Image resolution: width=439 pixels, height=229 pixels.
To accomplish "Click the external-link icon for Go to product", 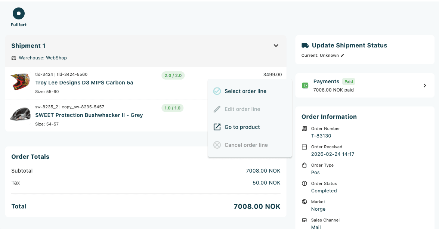I will pyautogui.click(x=217, y=127).
